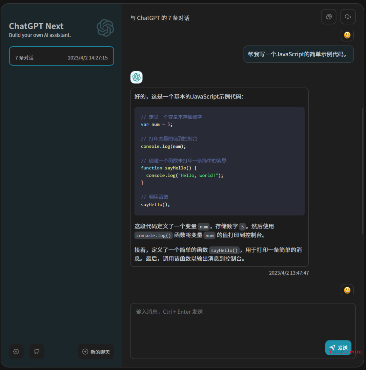
Task: Click the title 与 ChatGPT 的 7 条对话
Action: coord(160,18)
